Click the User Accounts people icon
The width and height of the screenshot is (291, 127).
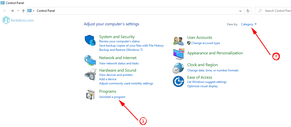coord(178,41)
